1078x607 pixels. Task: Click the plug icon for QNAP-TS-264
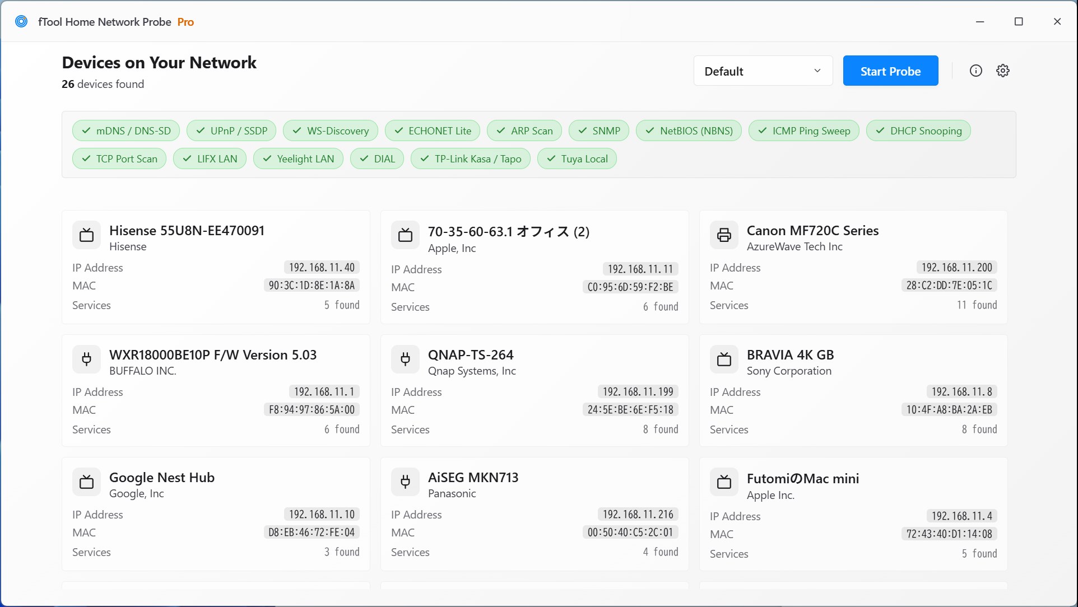click(405, 359)
